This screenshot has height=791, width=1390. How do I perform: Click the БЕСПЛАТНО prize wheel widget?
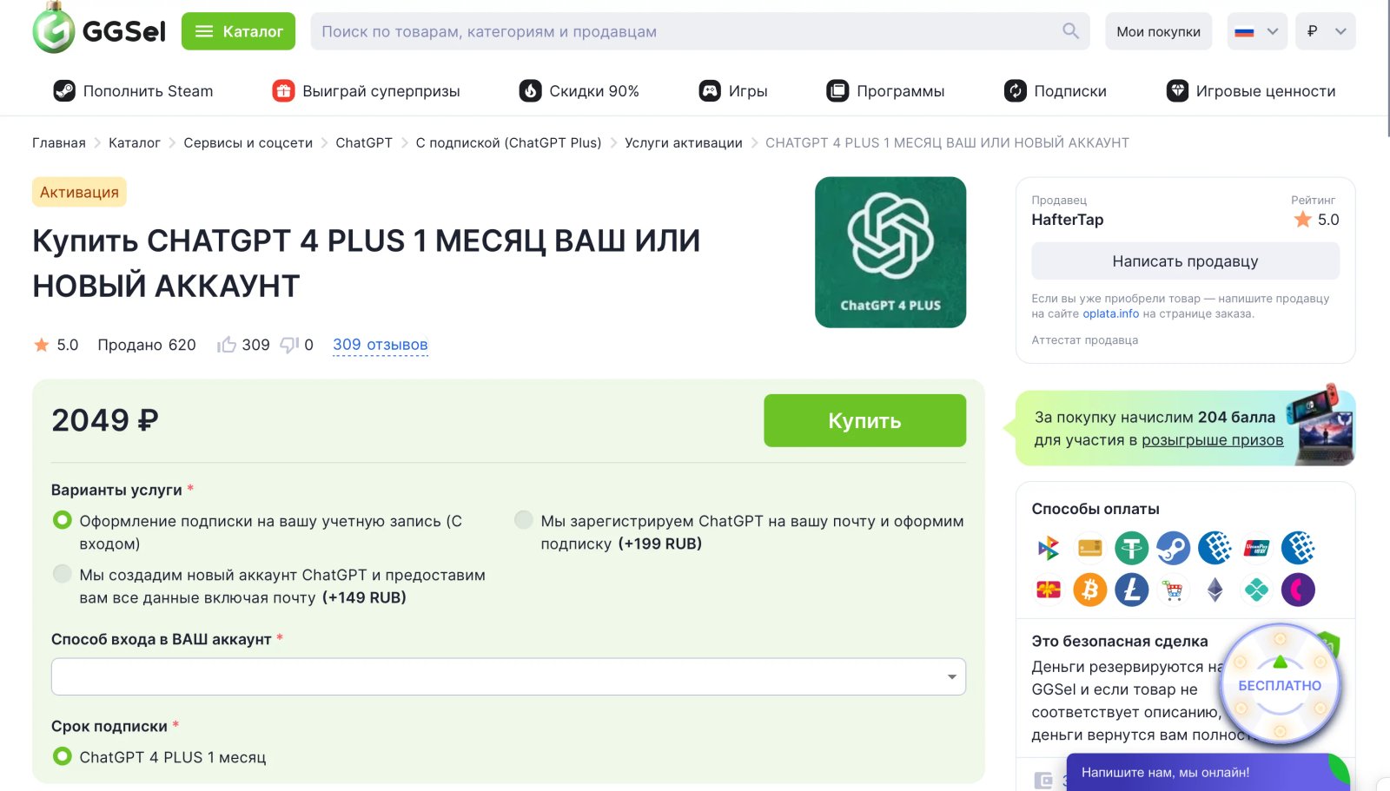1280,684
